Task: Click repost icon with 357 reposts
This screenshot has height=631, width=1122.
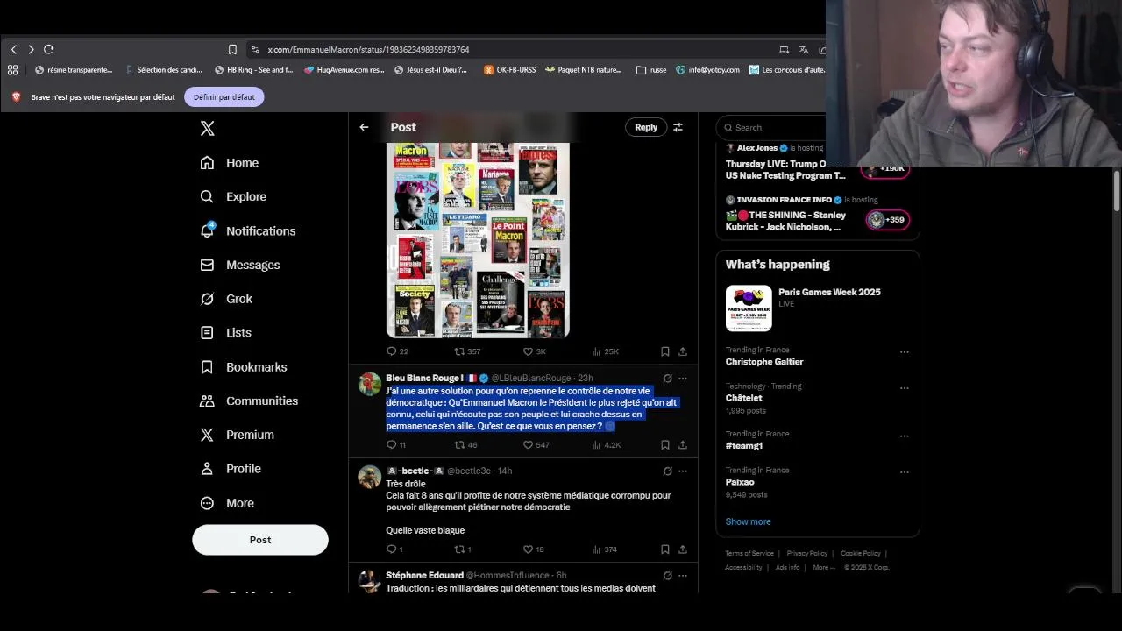Action: (459, 351)
